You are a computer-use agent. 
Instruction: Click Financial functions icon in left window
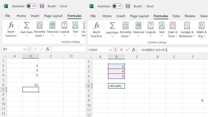coord(52,25)
